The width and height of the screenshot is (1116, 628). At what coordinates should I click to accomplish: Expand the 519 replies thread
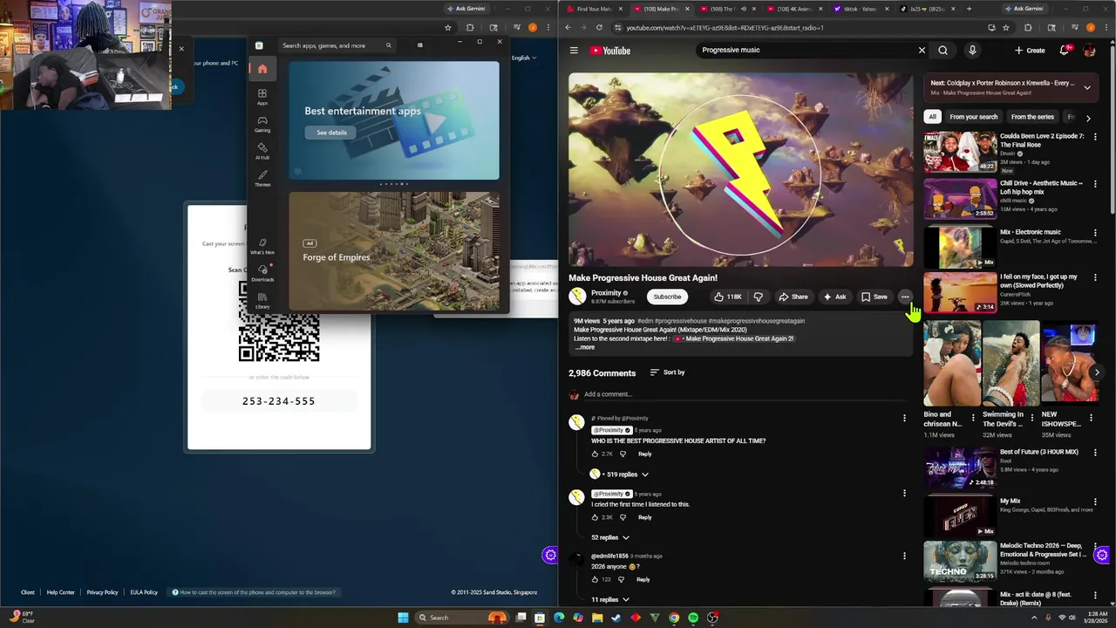pos(620,474)
